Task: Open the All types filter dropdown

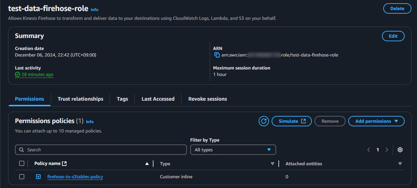Action: 233,150
